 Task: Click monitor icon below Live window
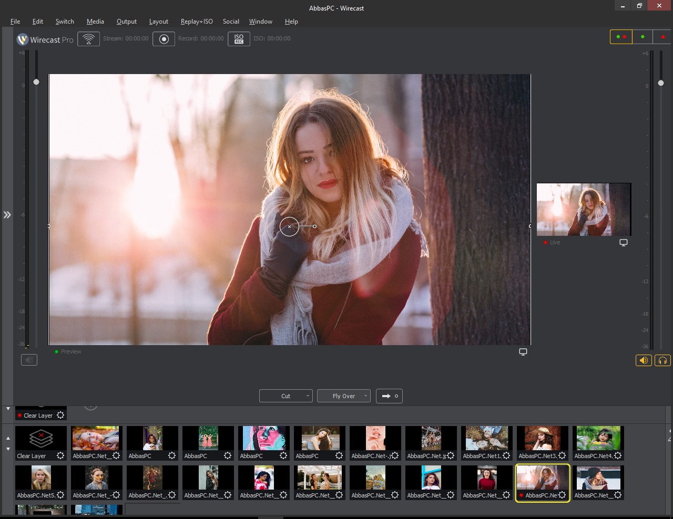[x=624, y=243]
